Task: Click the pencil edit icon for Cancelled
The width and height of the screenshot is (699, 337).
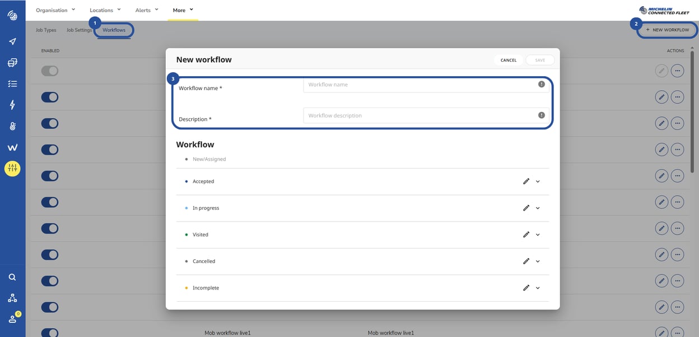Action: 526,261
